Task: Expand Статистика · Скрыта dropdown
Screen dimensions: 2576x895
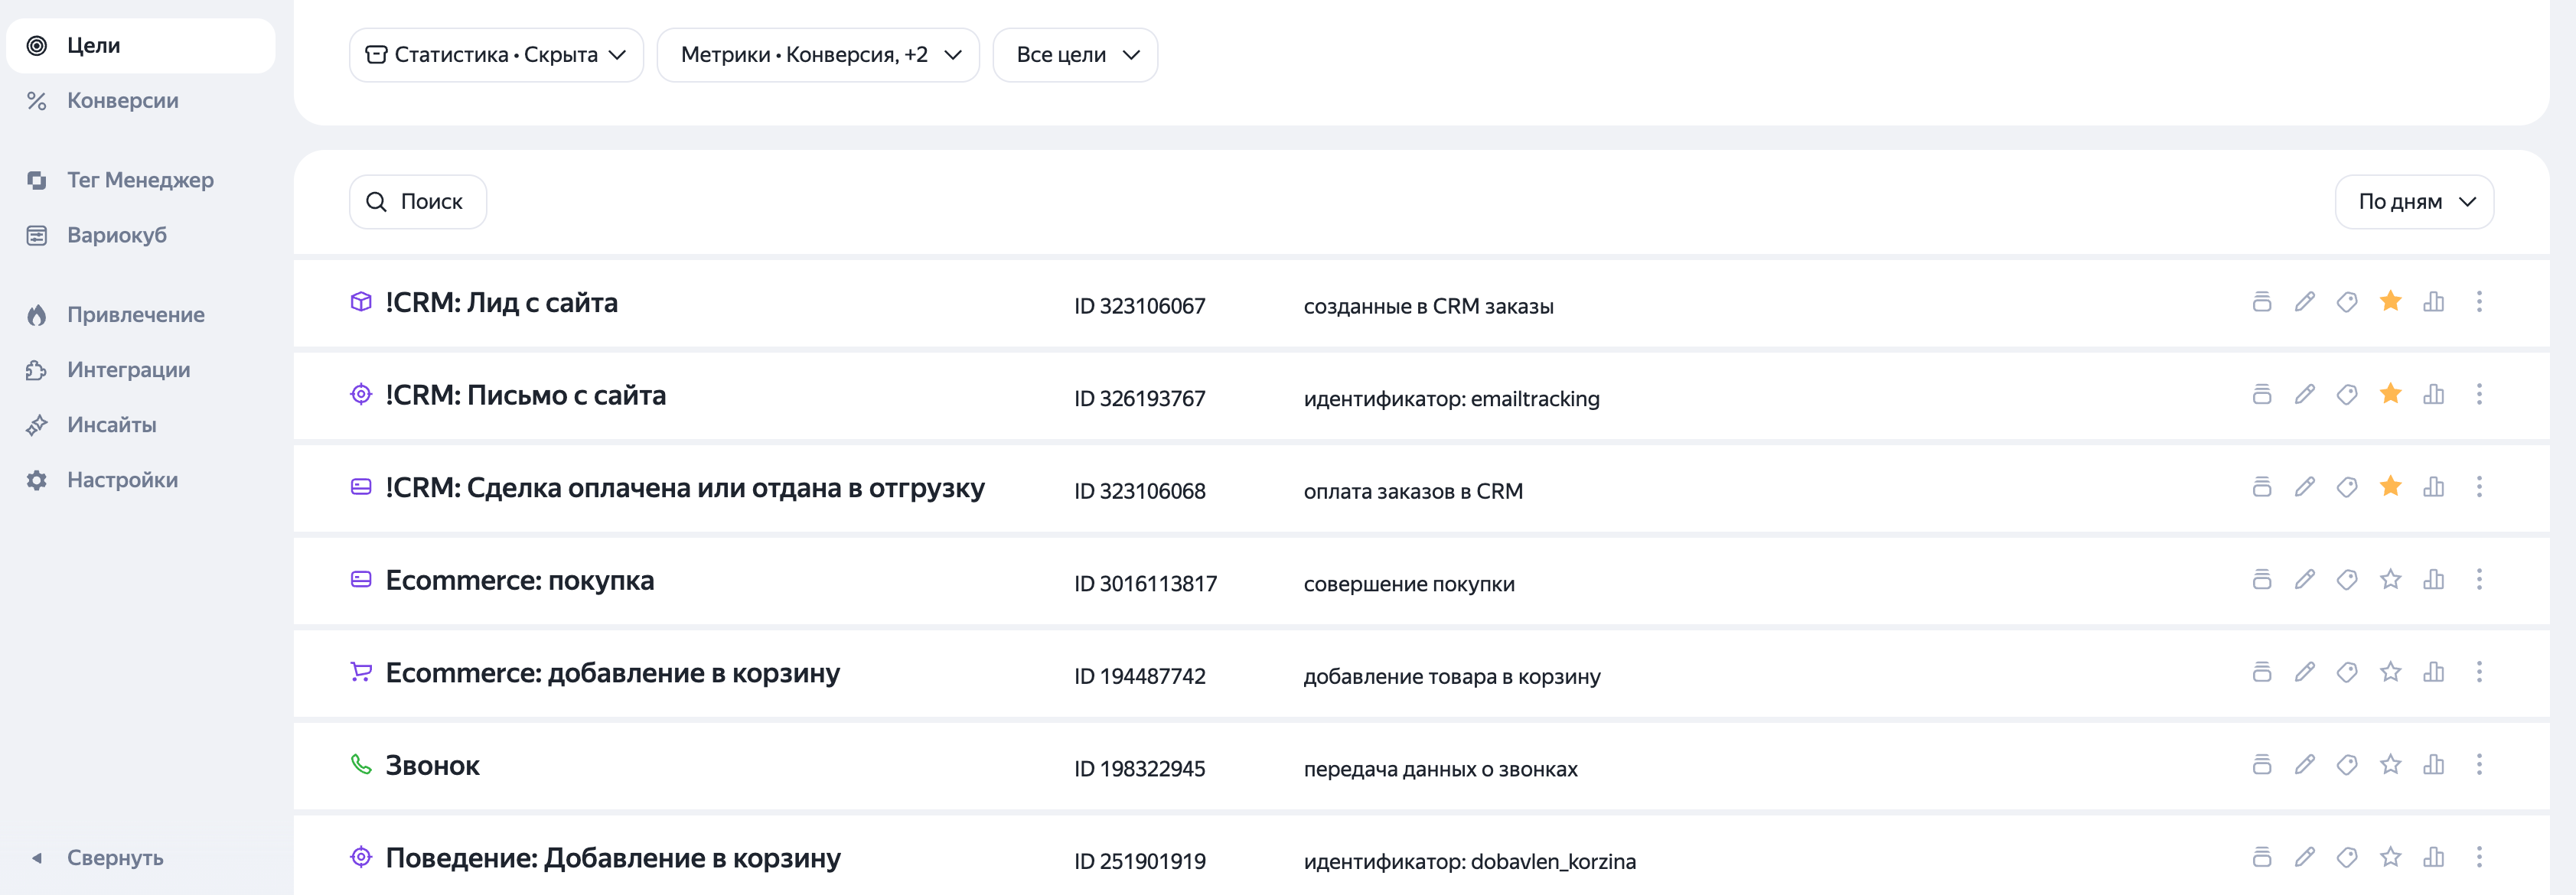Action: pos(496,55)
